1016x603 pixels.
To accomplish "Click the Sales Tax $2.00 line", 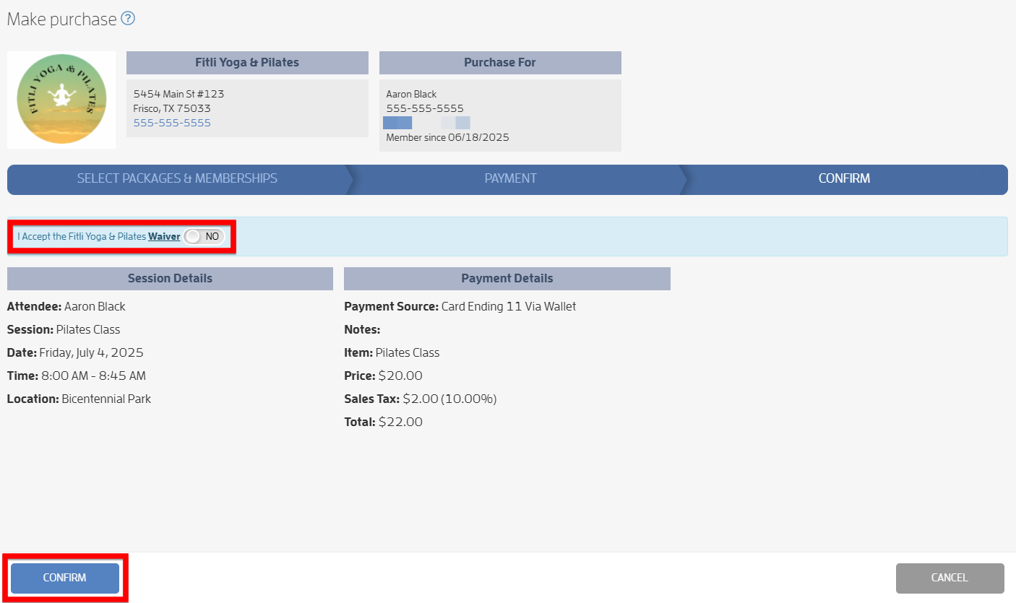I will 421,399.
